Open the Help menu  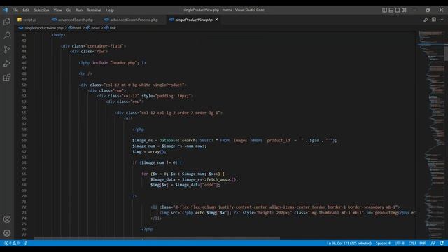(110, 10)
